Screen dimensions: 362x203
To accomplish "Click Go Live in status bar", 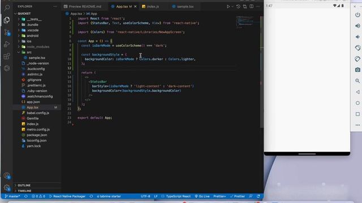I will coord(202,196).
